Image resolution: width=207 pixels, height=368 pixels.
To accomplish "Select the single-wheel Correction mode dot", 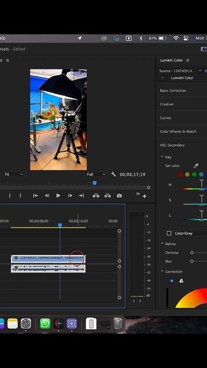I will (x=172, y=281).
